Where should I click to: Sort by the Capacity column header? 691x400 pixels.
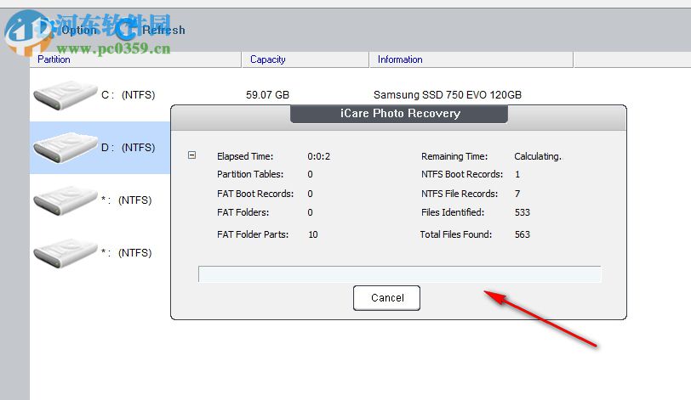(306, 59)
